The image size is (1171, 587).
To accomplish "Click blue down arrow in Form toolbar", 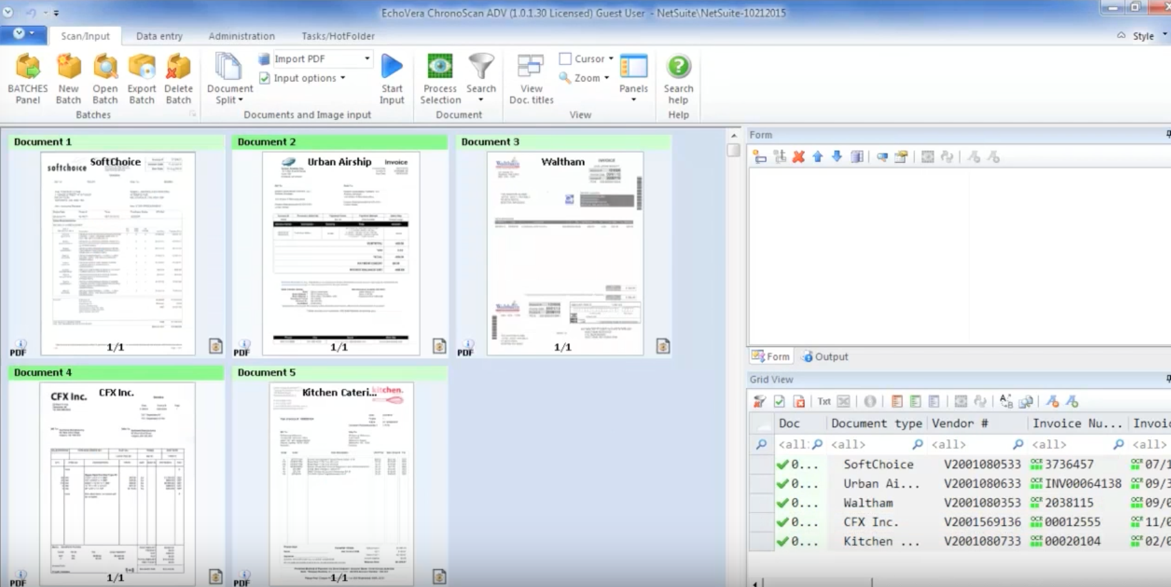I will coord(837,157).
